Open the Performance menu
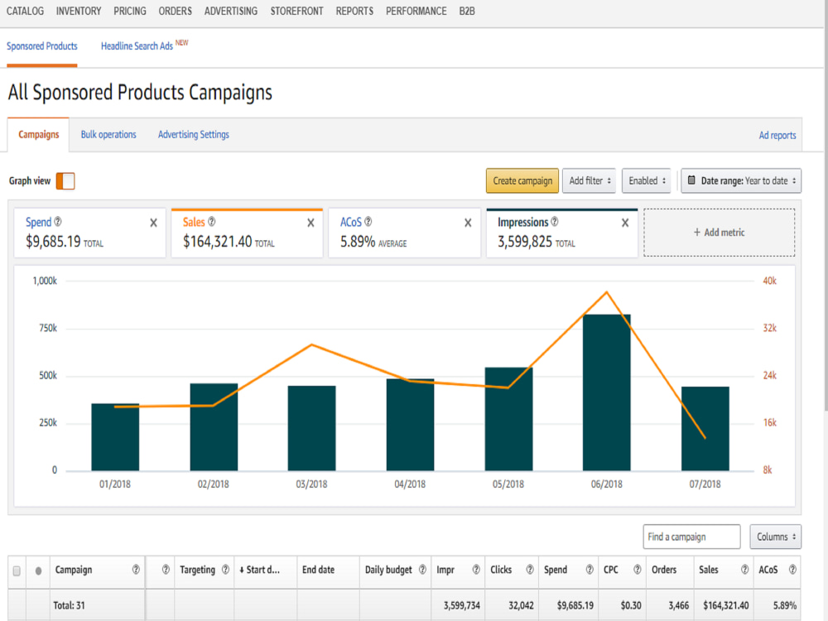 pos(416,11)
